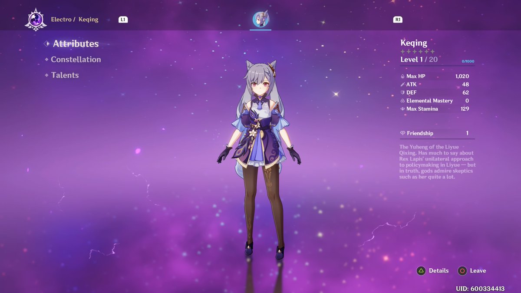The height and width of the screenshot is (293, 521).
Task: Click the Leave label
Action: [x=478, y=270]
